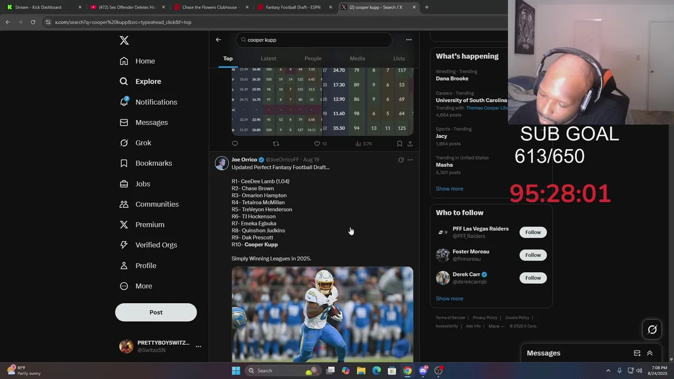Screen dimensions: 674x379
Task: Open Terms of Service link
Action: tap(450, 318)
